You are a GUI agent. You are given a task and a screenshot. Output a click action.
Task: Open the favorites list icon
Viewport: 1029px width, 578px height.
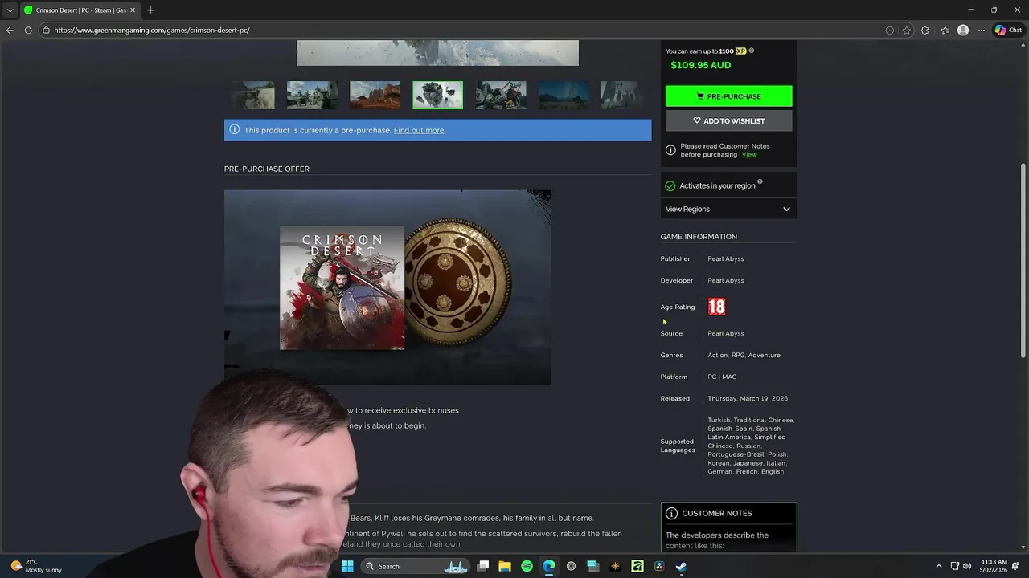pos(945,30)
